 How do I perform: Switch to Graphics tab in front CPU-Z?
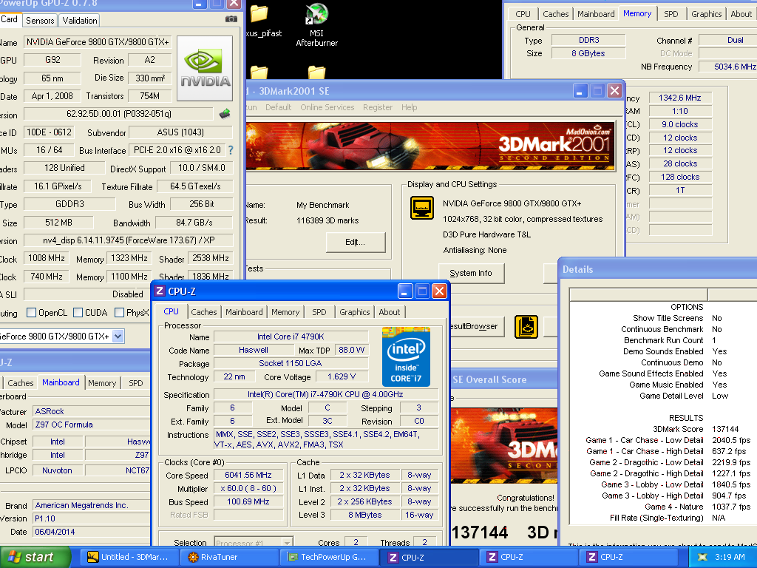(354, 312)
